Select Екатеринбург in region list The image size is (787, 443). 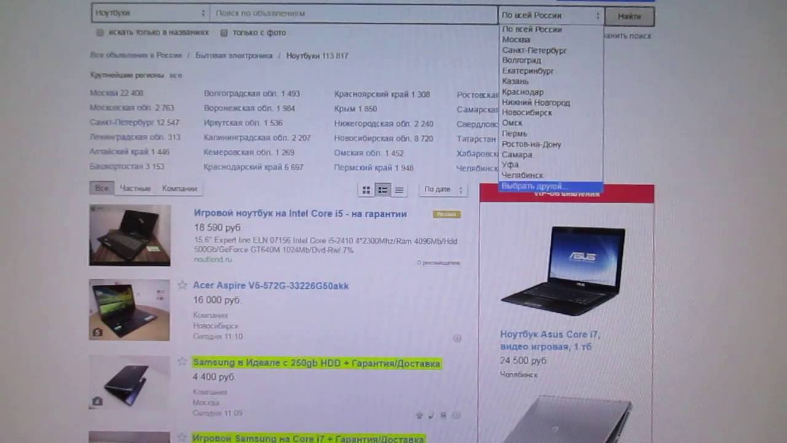click(x=528, y=71)
